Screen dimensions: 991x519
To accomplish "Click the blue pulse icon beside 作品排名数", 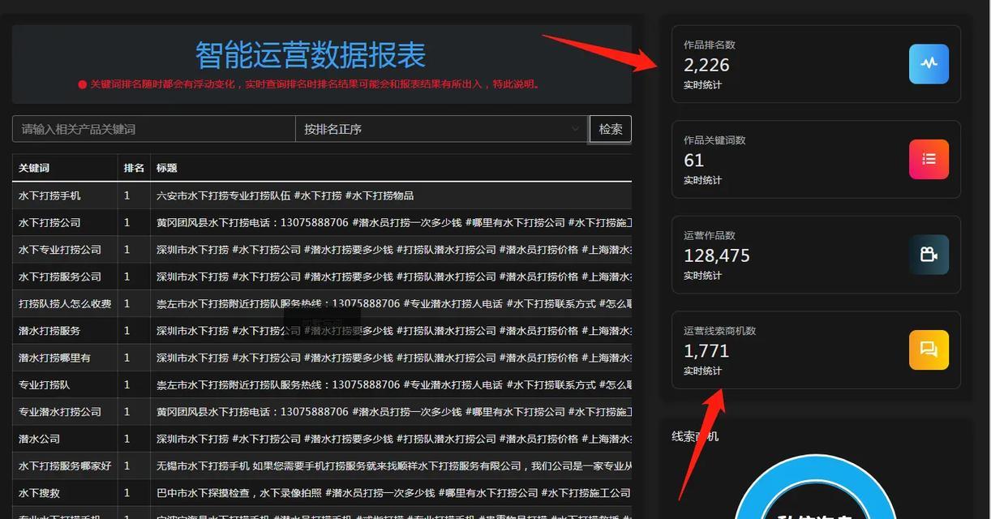I will coord(929,64).
